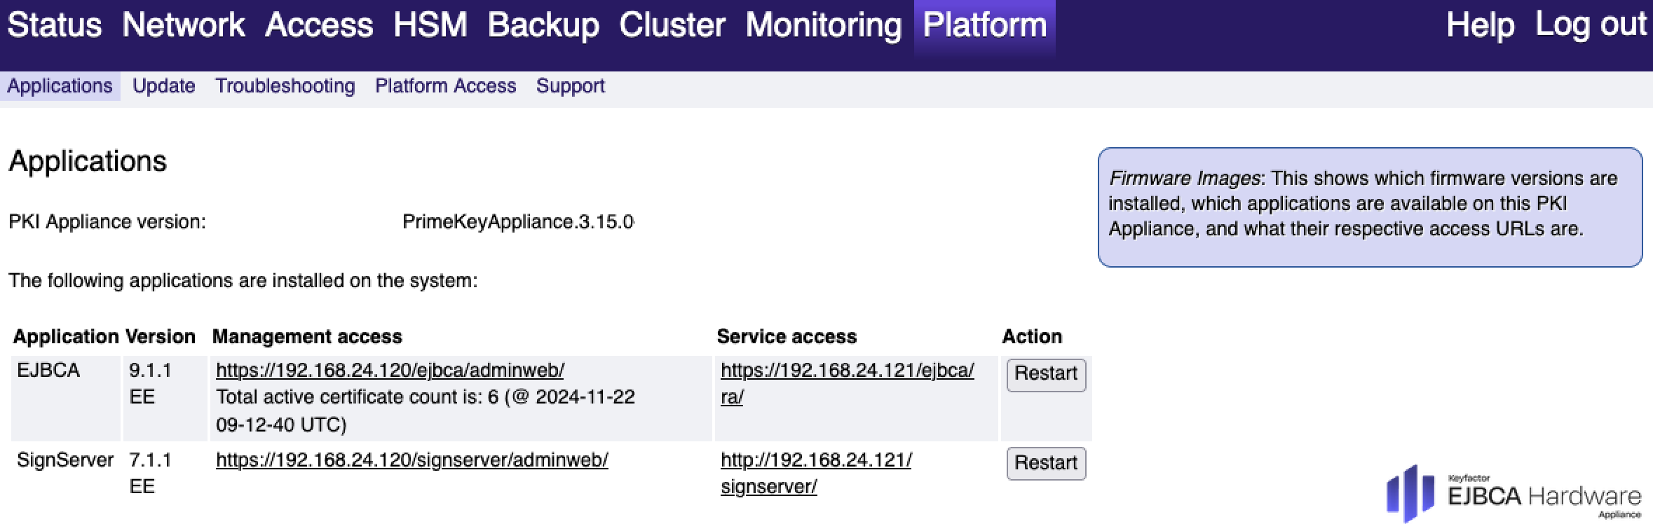Screen dimensions: 1653x531
Task: Open the EJBCA adminweb management link
Action: click(x=390, y=371)
